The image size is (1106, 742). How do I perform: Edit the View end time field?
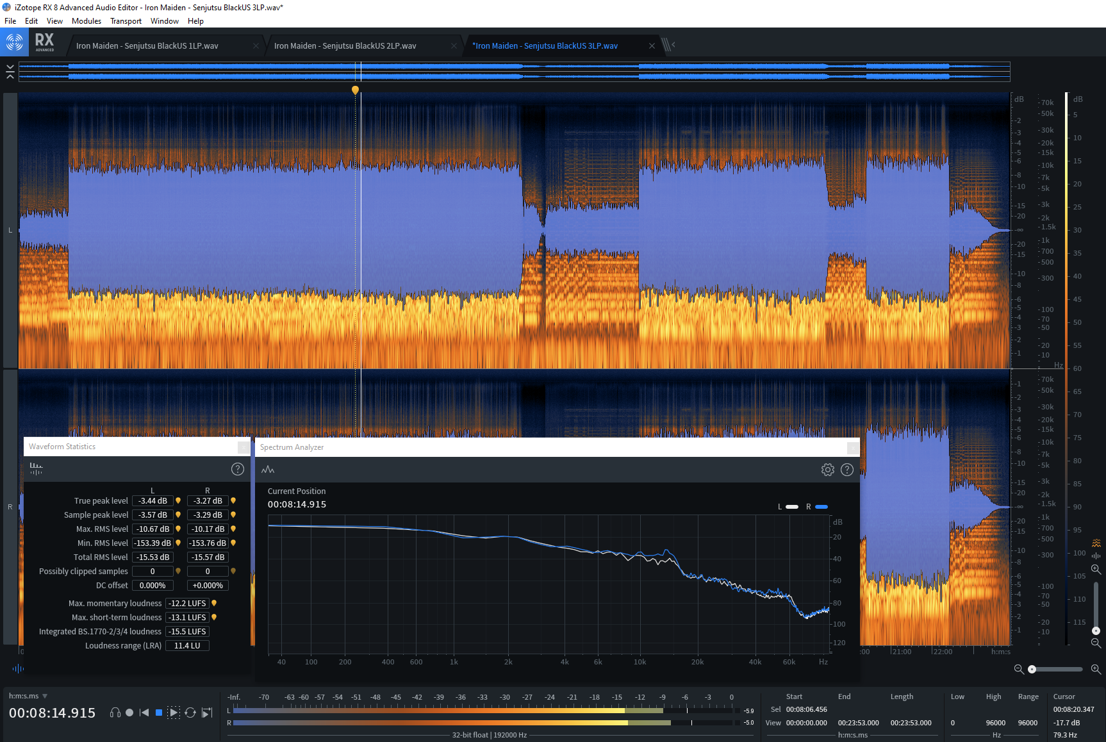point(858,723)
